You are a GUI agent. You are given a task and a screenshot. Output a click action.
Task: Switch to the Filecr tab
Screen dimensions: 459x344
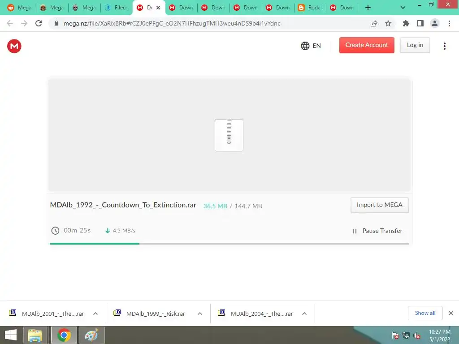(x=116, y=8)
